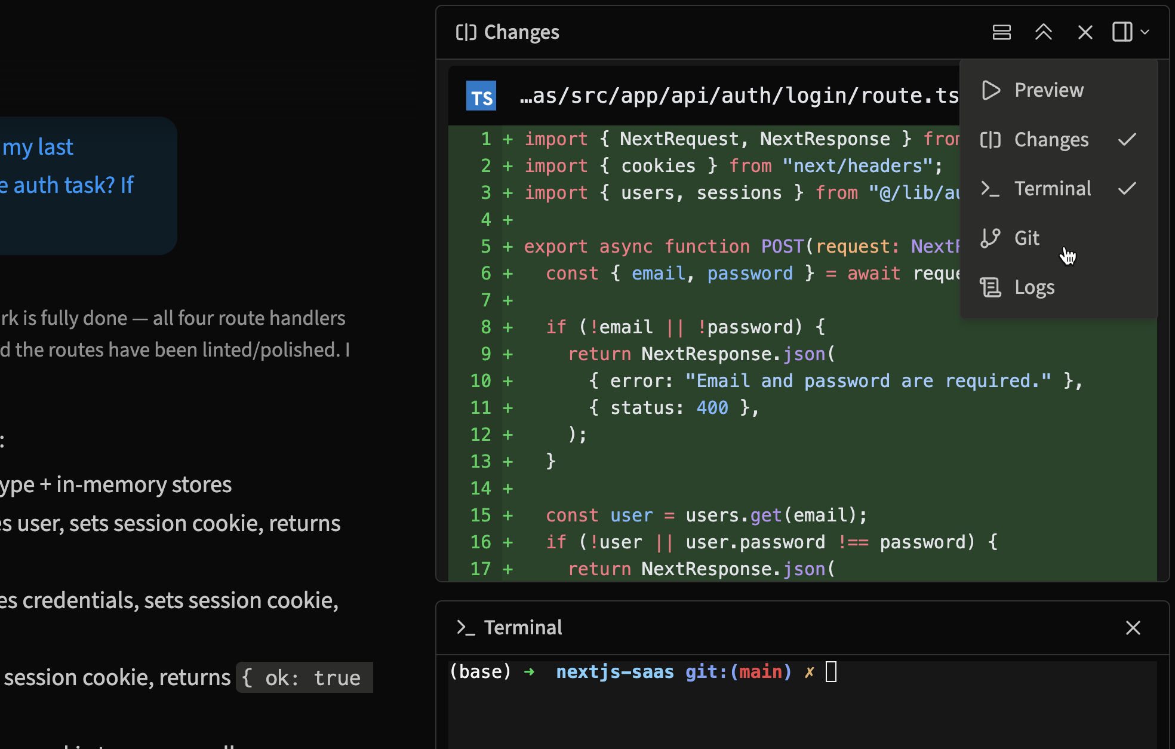The image size is (1175, 749).
Task: Click the split view icon in Changes header
Action: click(x=1001, y=32)
